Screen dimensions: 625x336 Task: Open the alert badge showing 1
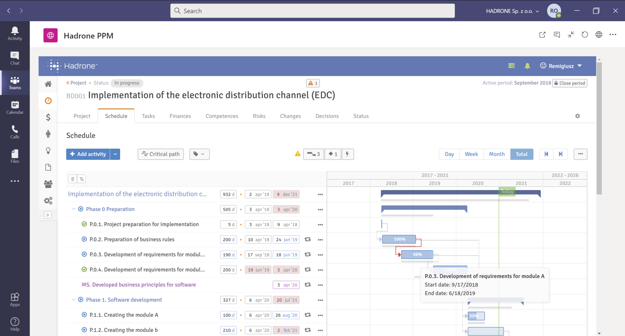(313, 83)
